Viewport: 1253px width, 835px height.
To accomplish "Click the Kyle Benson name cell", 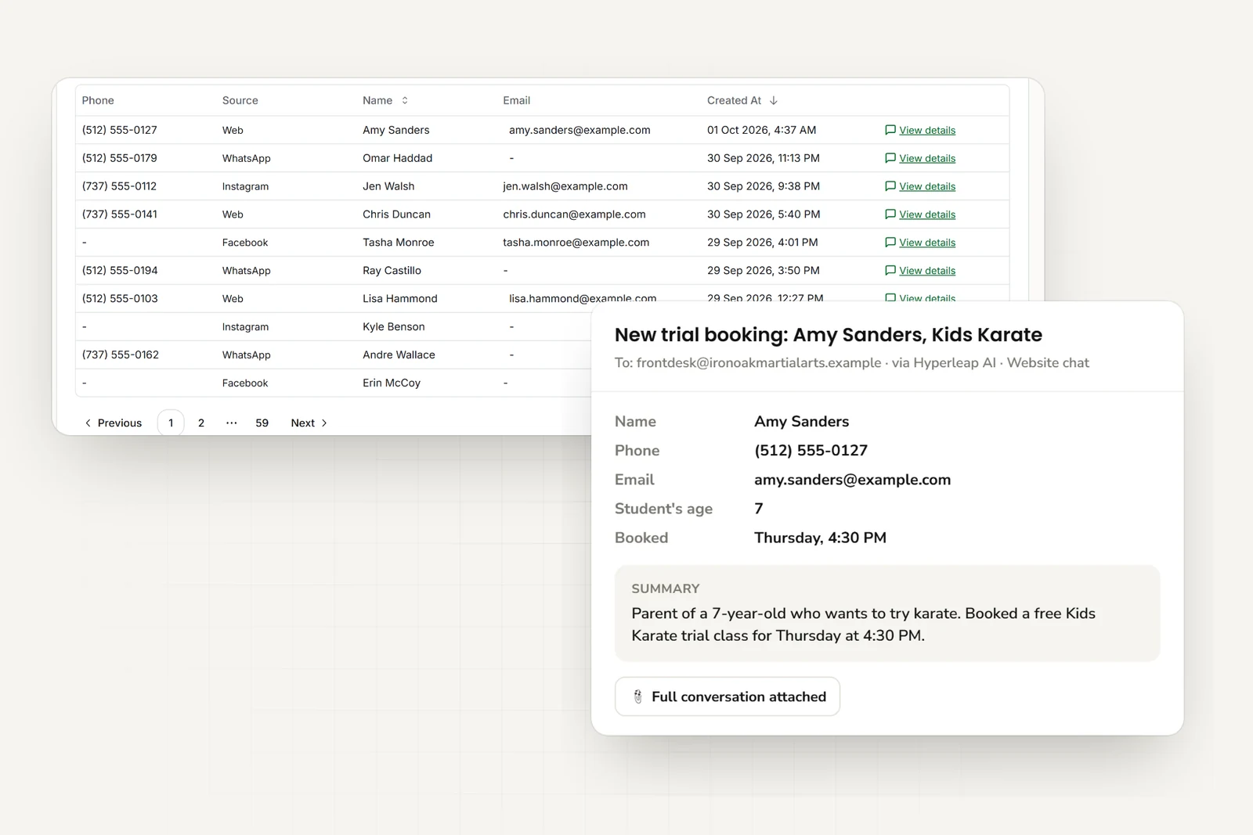I will coord(394,327).
